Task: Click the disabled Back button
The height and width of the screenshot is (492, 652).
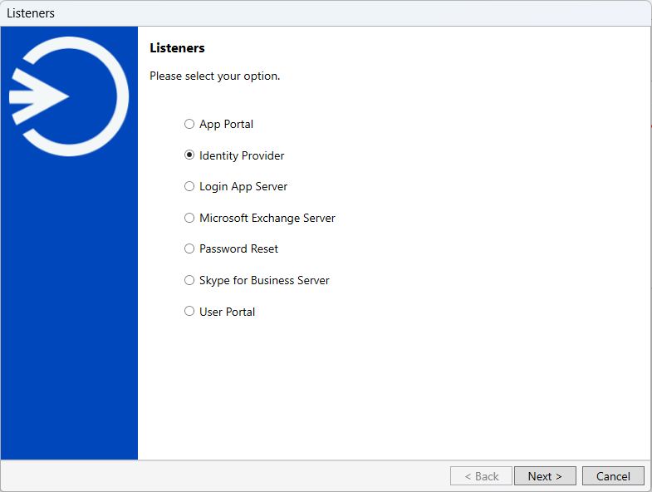Action: point(481,475)
